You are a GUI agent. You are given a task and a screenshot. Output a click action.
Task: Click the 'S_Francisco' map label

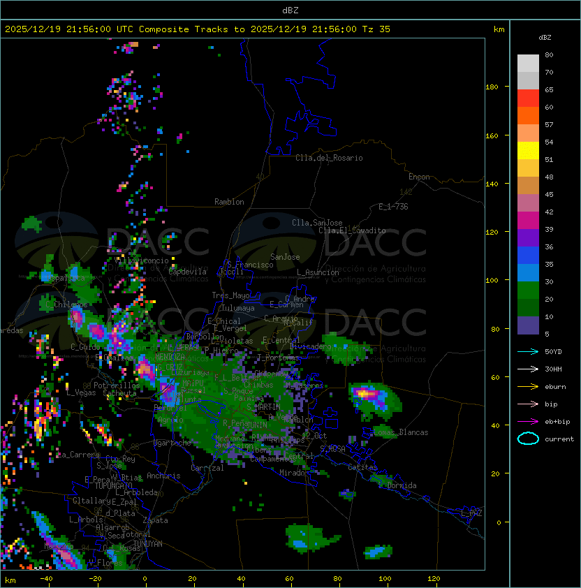pyautogui.click(x=250, y=265)
